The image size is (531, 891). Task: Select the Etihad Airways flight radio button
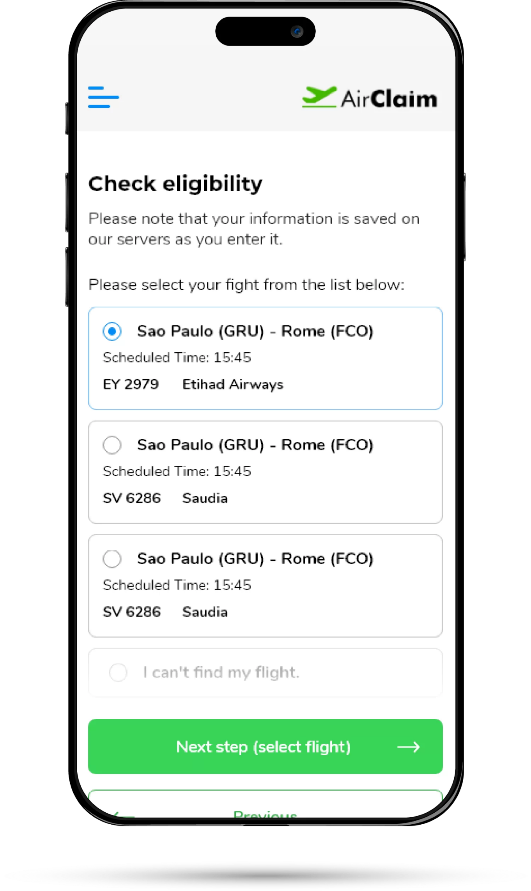click(112, 331)
